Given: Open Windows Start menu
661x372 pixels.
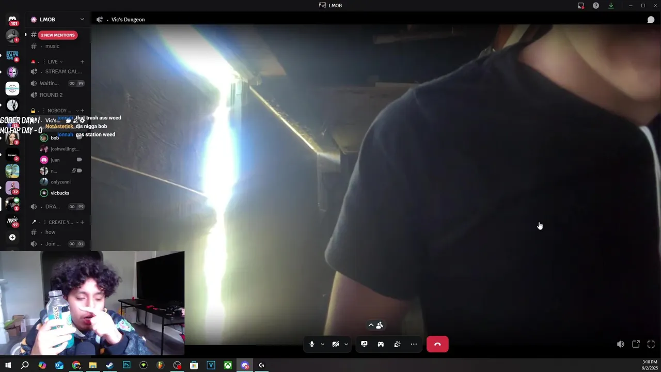Looking at the screenshot, I should (8, 365).
